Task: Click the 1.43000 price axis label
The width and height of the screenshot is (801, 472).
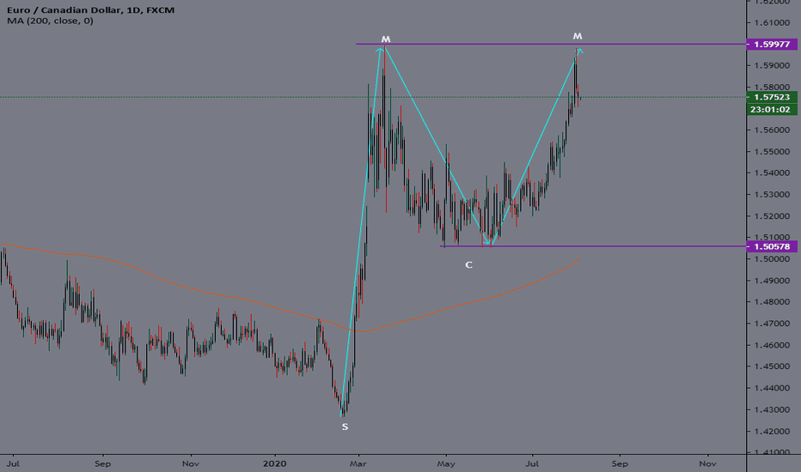Action: click(x=772, y=409)
